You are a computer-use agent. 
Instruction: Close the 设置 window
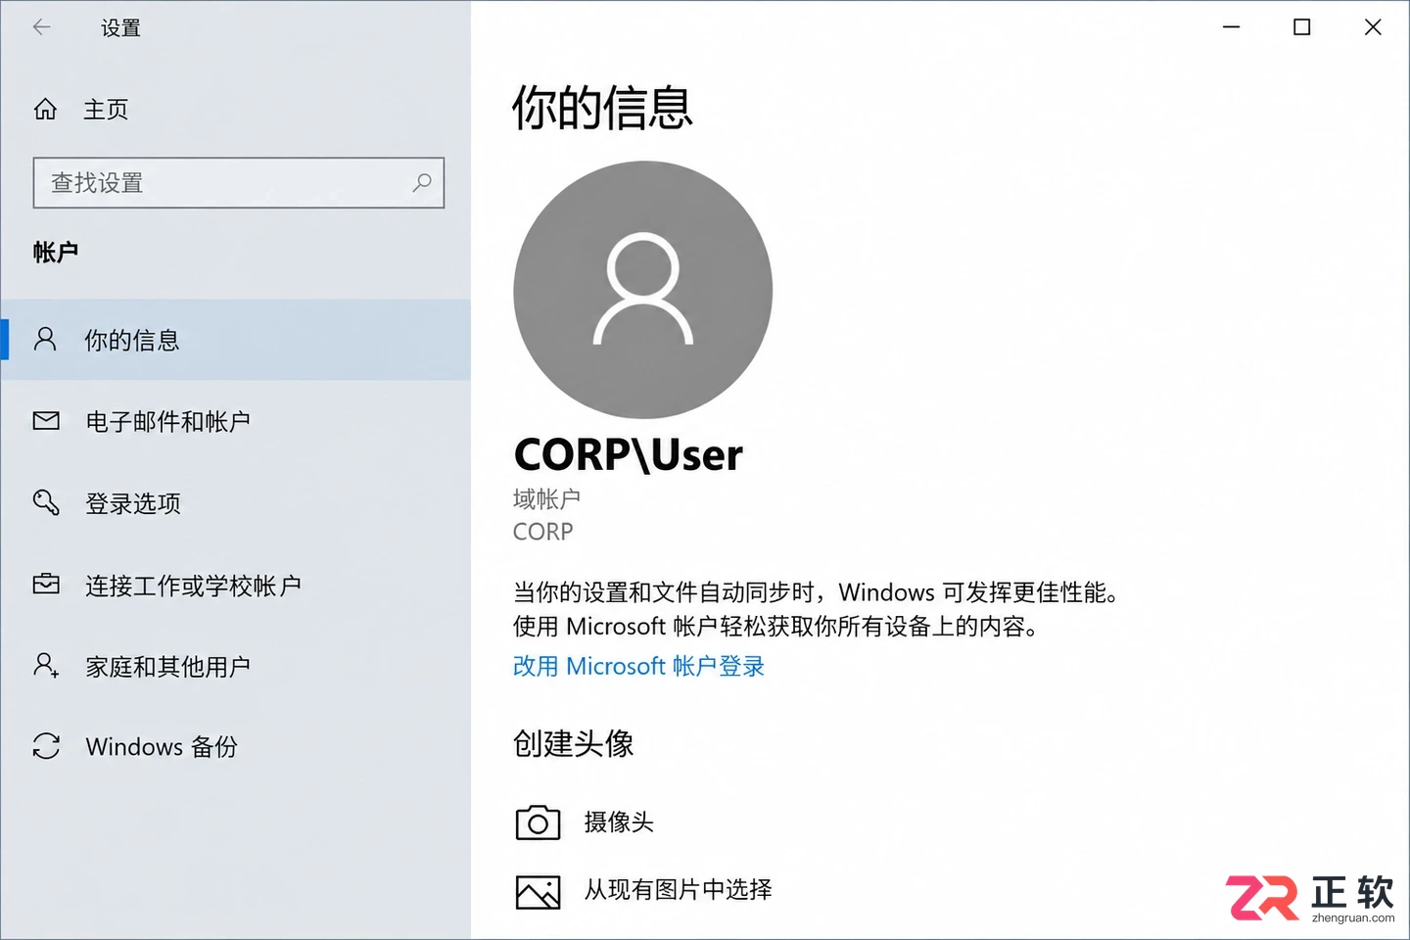pyautogui.click(x=1373, y=27)
